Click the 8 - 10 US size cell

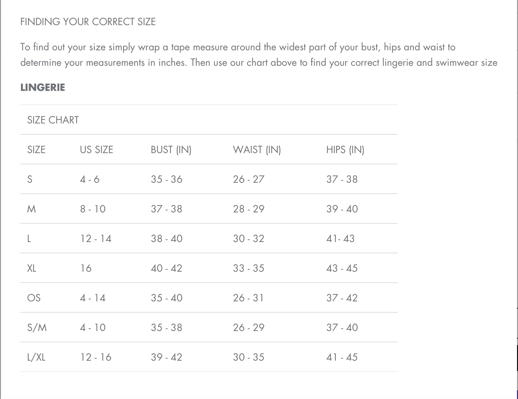pyautogui.click(x=93, y=209)
